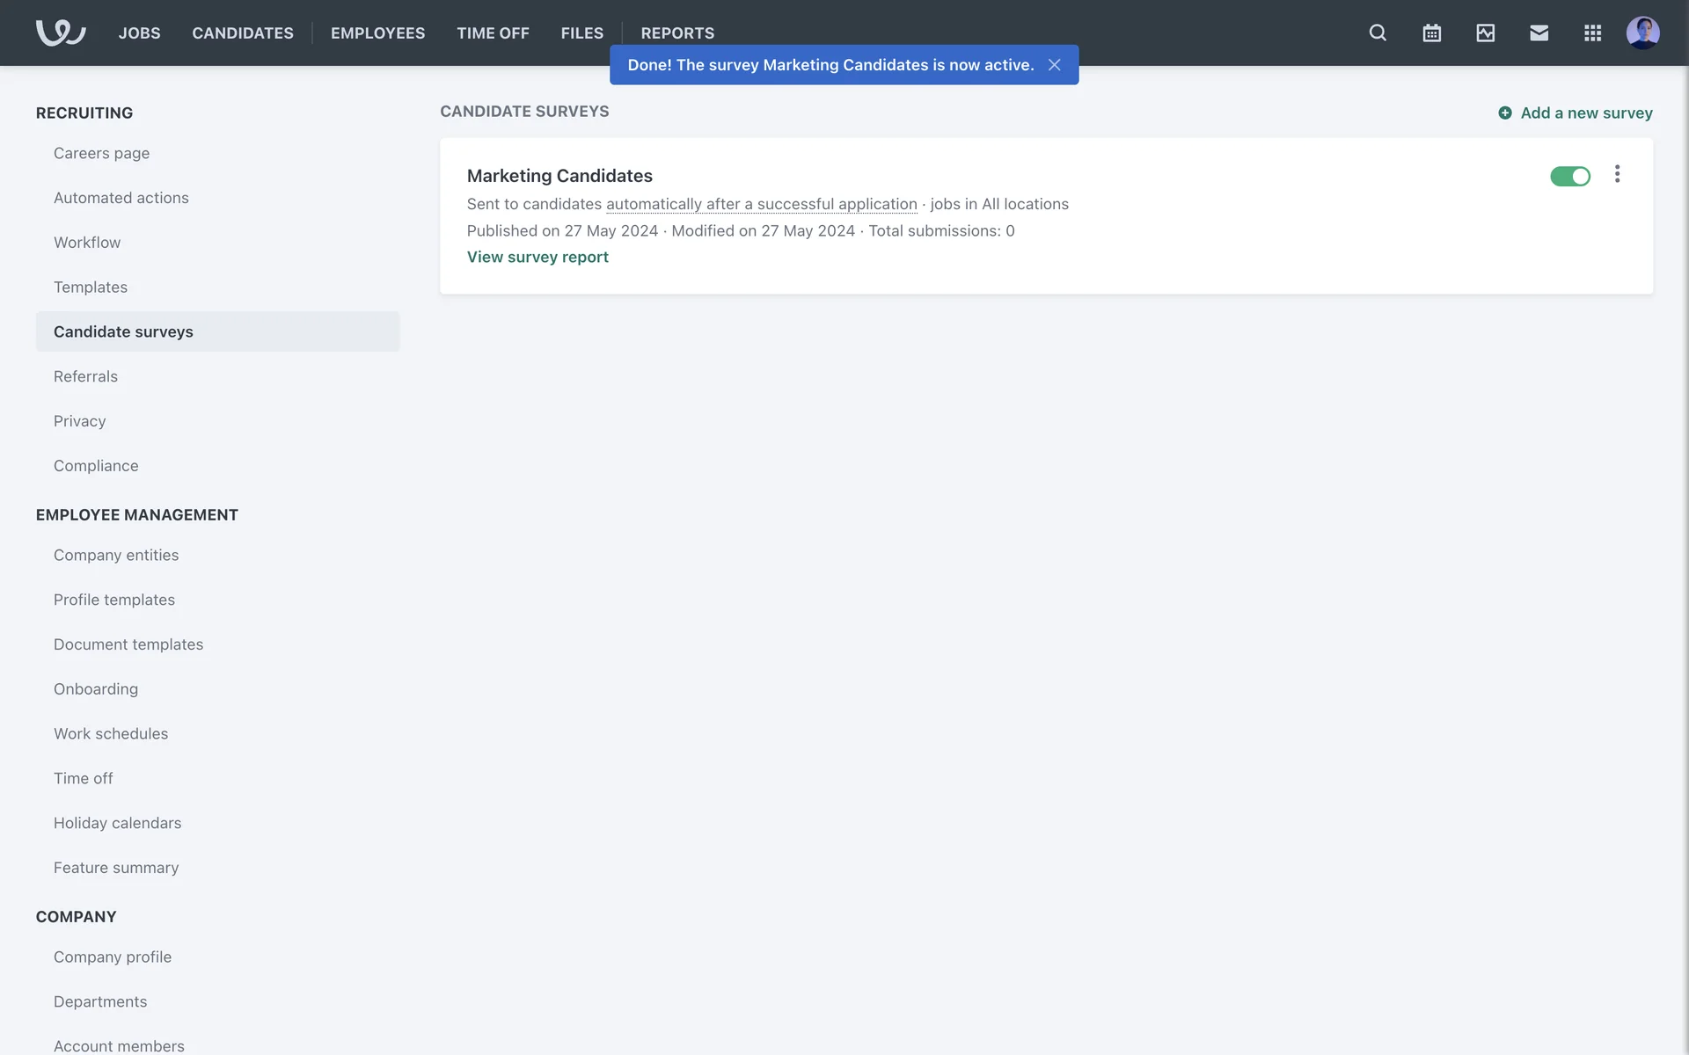Toggle off the Marketing Candidates survey
Viewport: 1689px width, 1055px height.
[x=1569, y=177]
